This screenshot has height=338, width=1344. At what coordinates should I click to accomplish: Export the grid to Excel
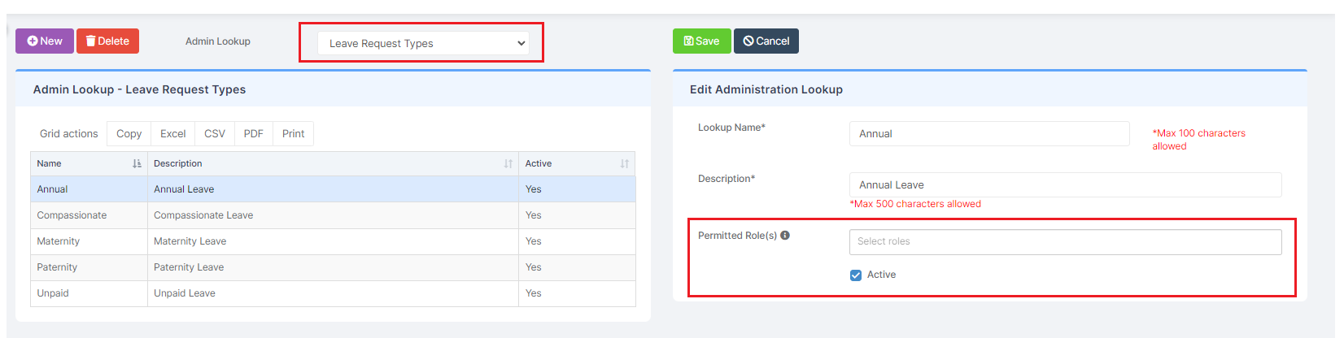172,134
